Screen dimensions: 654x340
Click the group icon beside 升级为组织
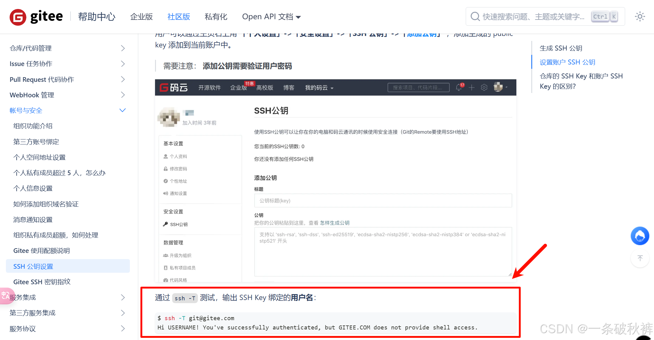point(166,255)
